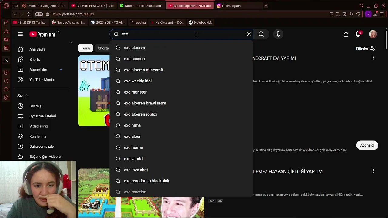Choose suggestion "exo reaction to blackpink"

pos(181,181)
